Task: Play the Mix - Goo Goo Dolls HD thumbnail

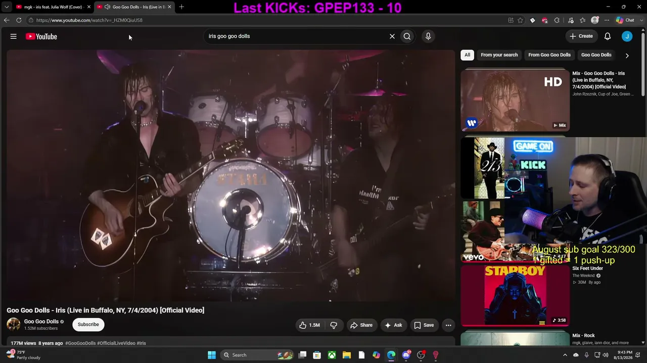Action: pos(515,100)
